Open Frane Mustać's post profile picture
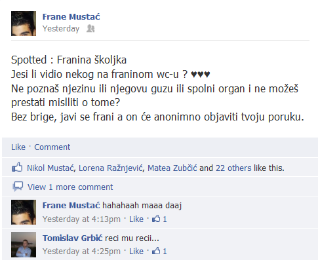Viewport: 318px width, 260px height. coord(24,24)
